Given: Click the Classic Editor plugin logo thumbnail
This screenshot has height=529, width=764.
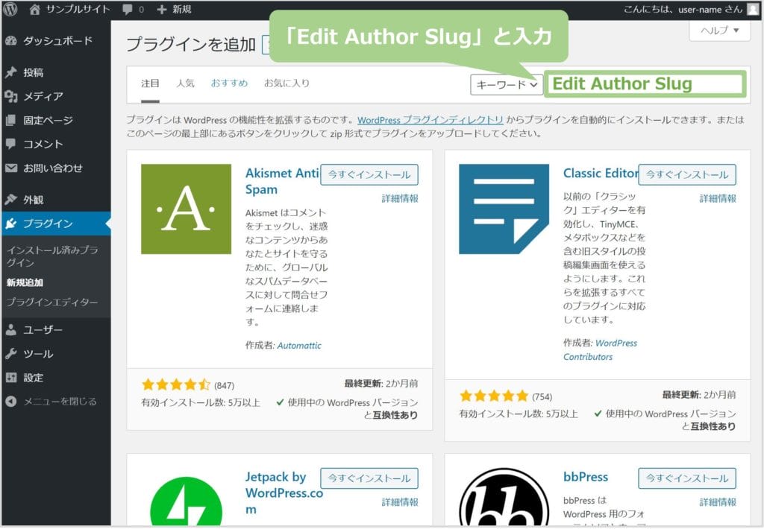Looking at the screenshot, I should tap(504, 209).
